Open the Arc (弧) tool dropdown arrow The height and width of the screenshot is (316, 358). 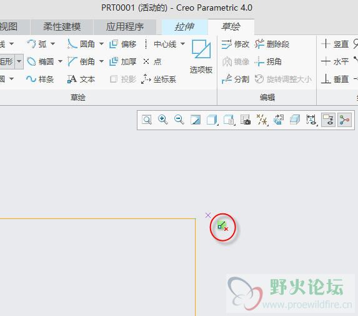[x=52, y=44]
